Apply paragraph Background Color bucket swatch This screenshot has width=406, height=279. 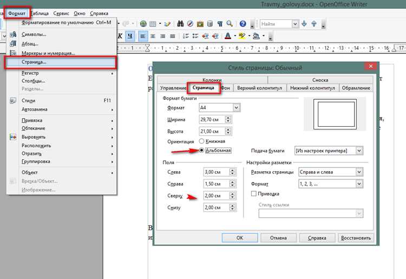click(257, 36)
